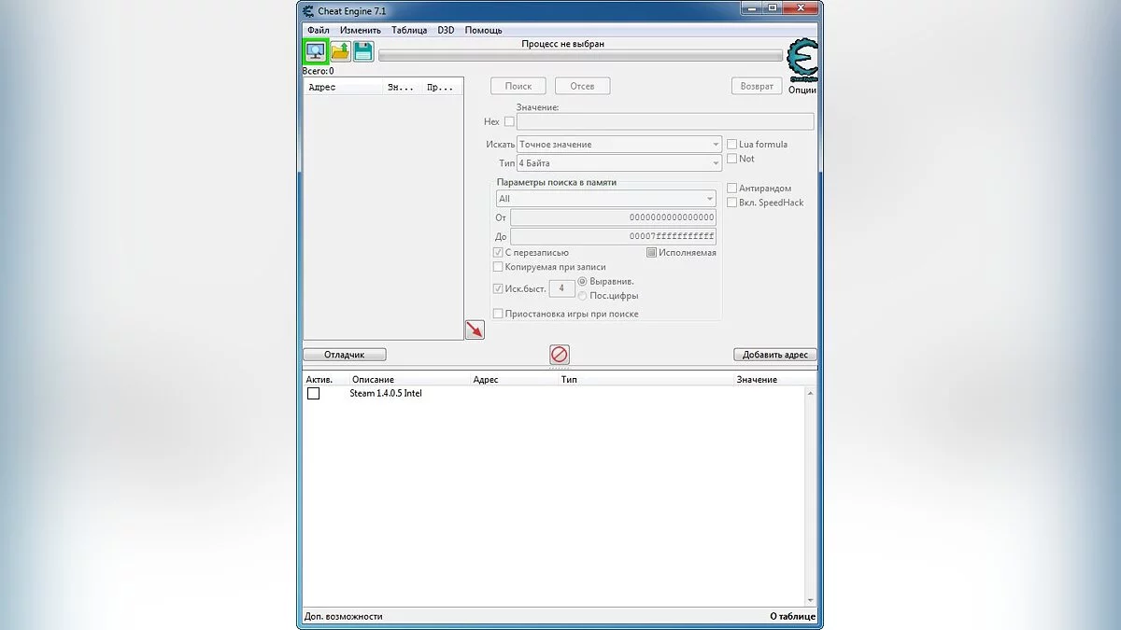Click the red clear list icon
Viewport: 1121px width, 630px height.
(560, 355)
